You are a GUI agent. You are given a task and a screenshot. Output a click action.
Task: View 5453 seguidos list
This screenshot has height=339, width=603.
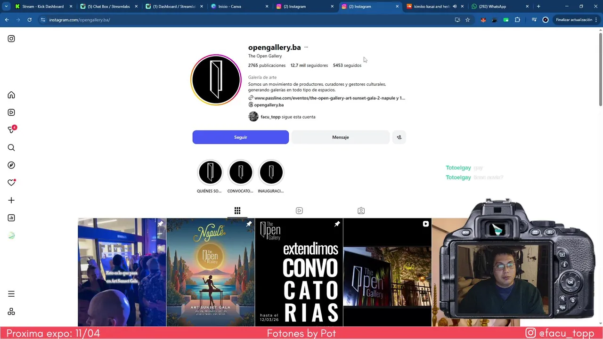click(347, 65)
